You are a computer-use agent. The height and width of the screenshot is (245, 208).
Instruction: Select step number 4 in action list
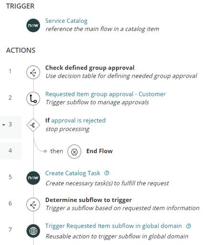click(10, 151)
